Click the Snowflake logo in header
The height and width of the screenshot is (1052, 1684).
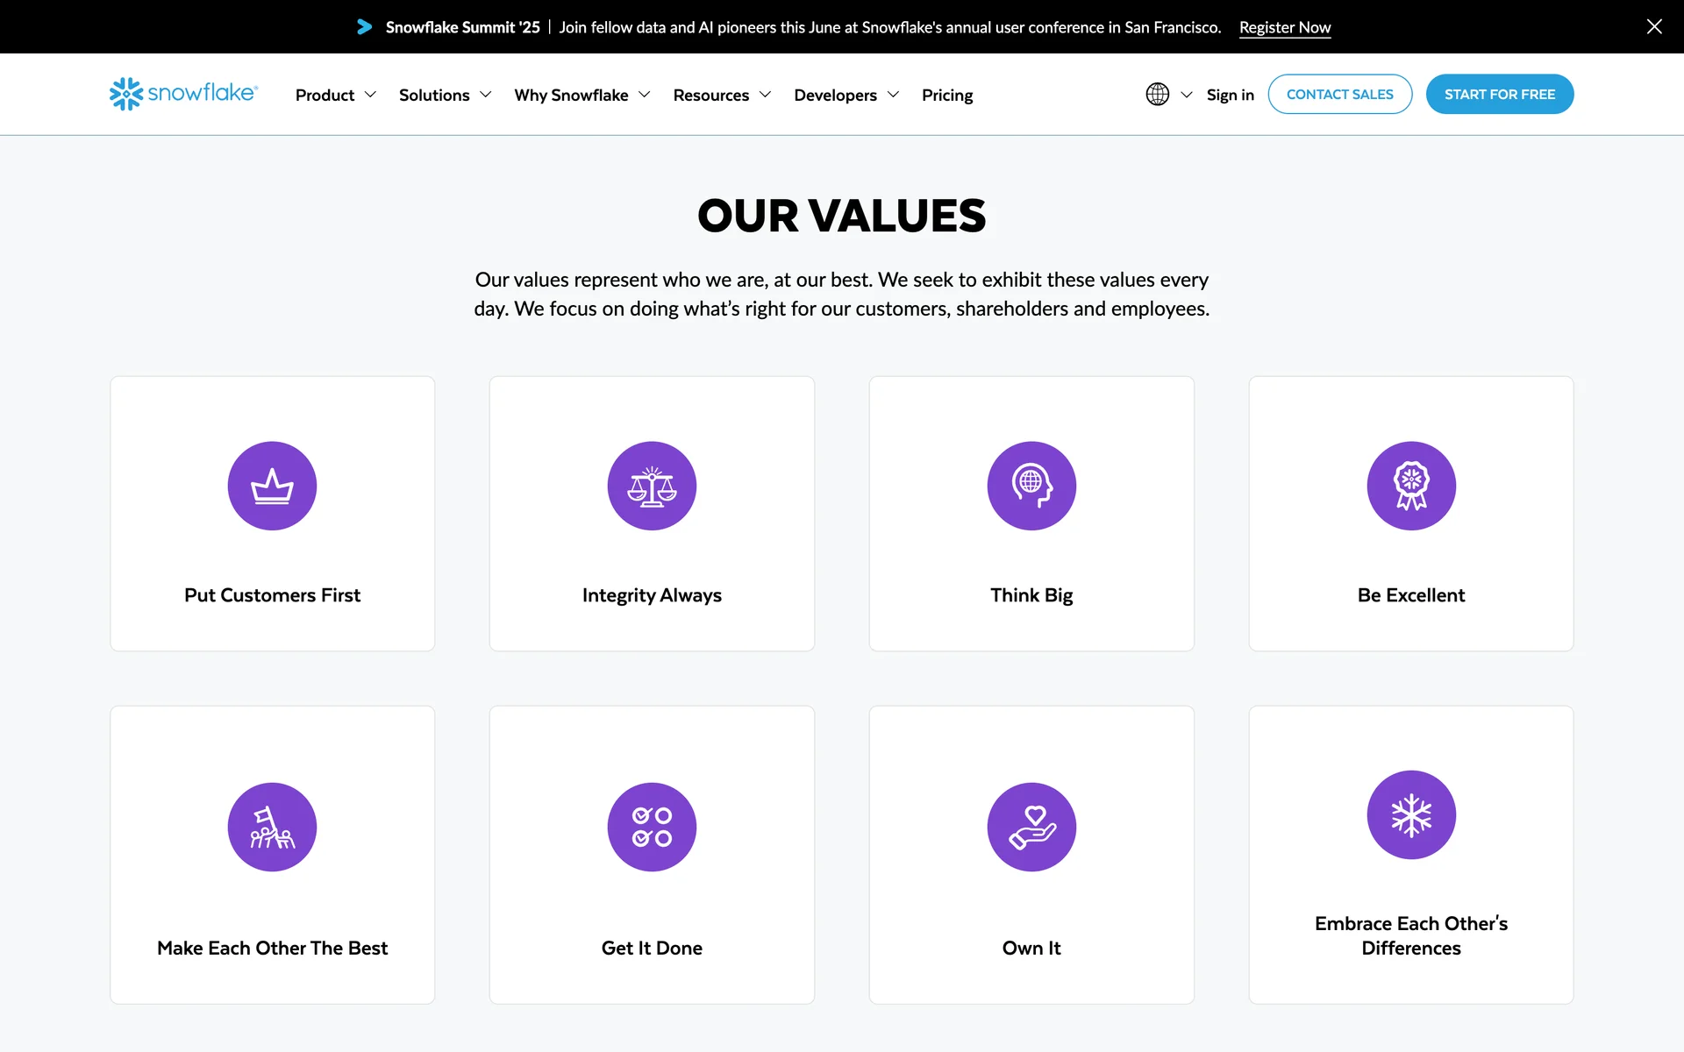click(x=183, y=94)
